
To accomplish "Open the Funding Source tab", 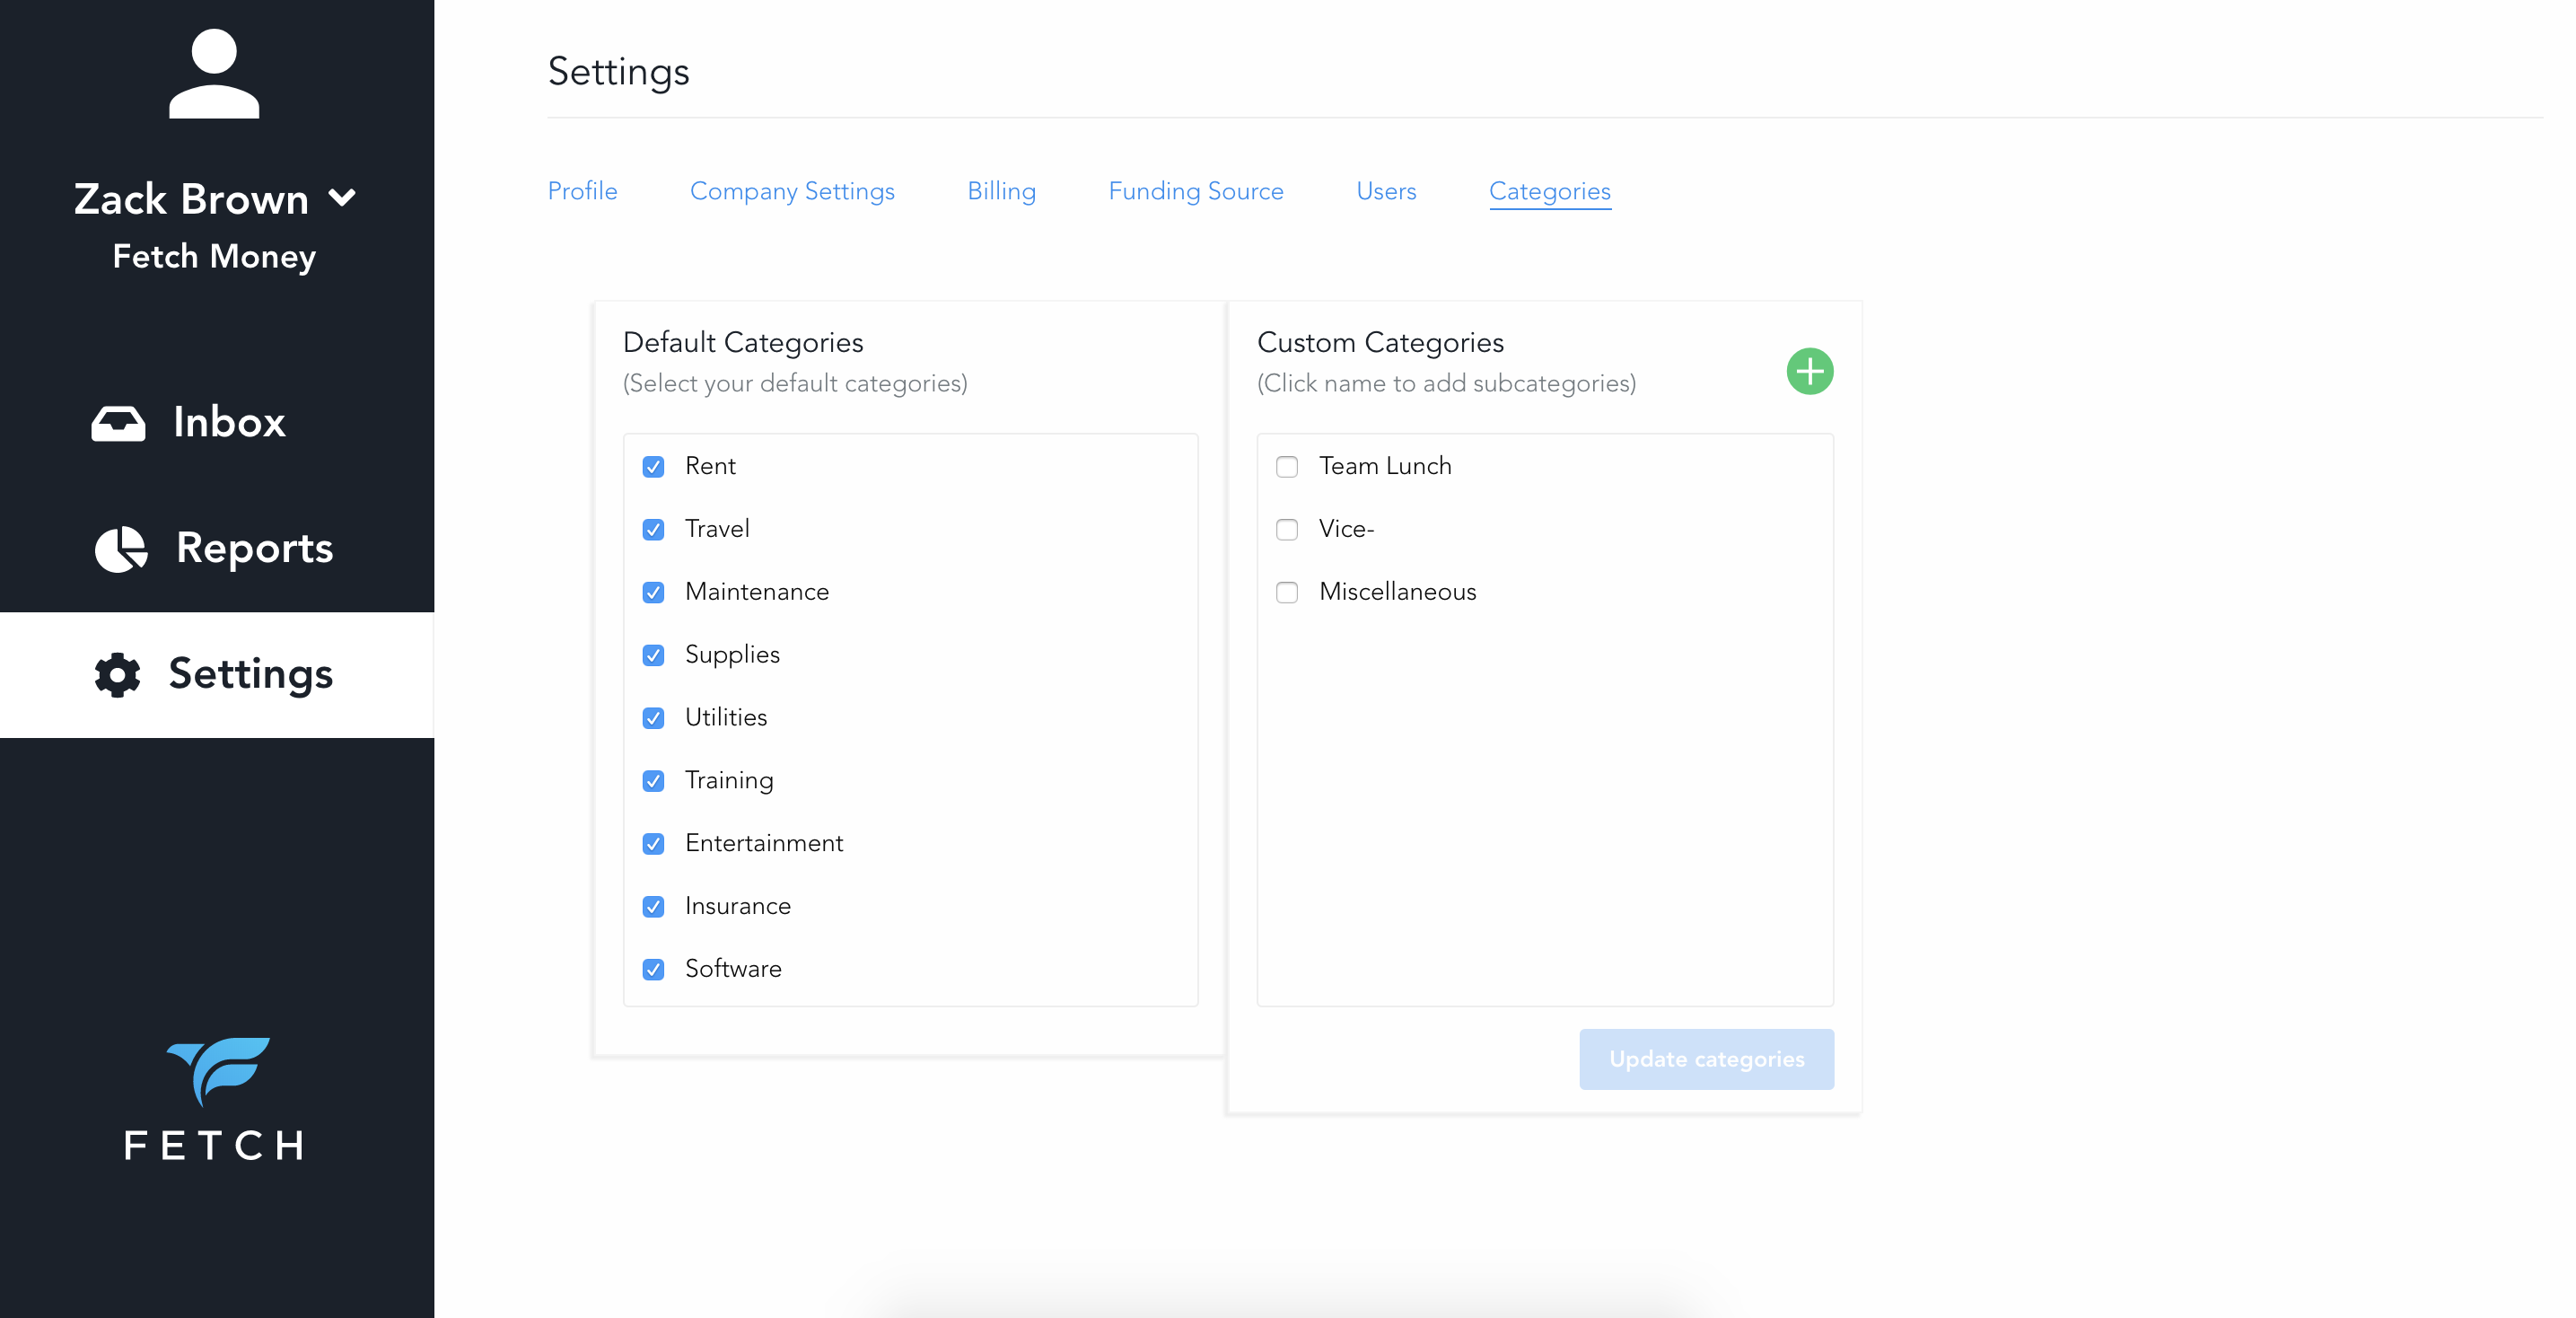I will click(1195, 191).
